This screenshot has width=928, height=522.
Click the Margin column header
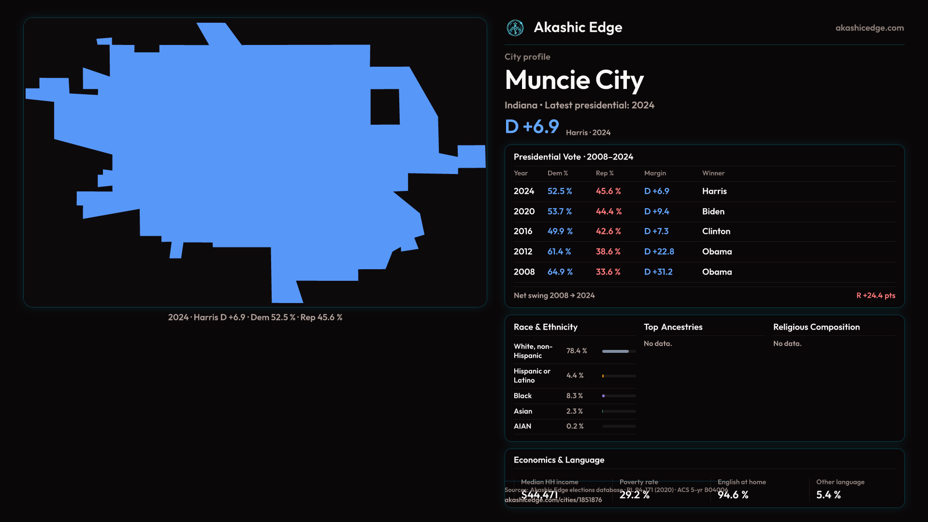(654, 173)
